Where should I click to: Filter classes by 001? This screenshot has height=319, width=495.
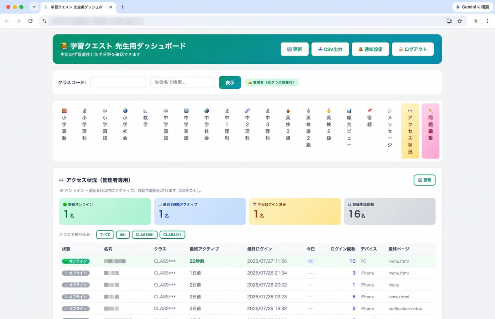pos(123,235)
